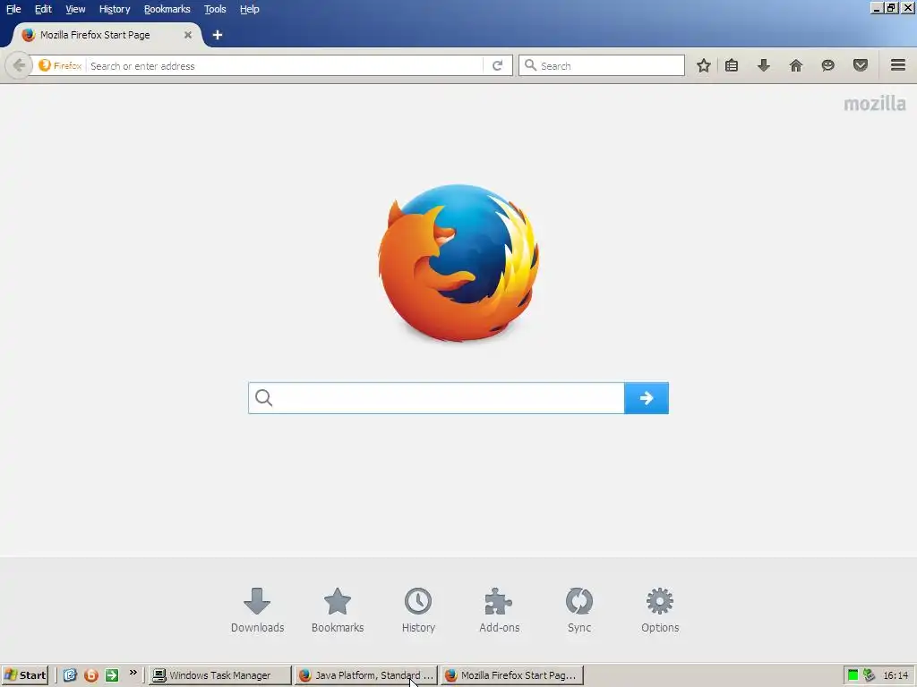Open the Edit menu
The height and width of the screenshot is (687, 917).
(x=43, y=9)
